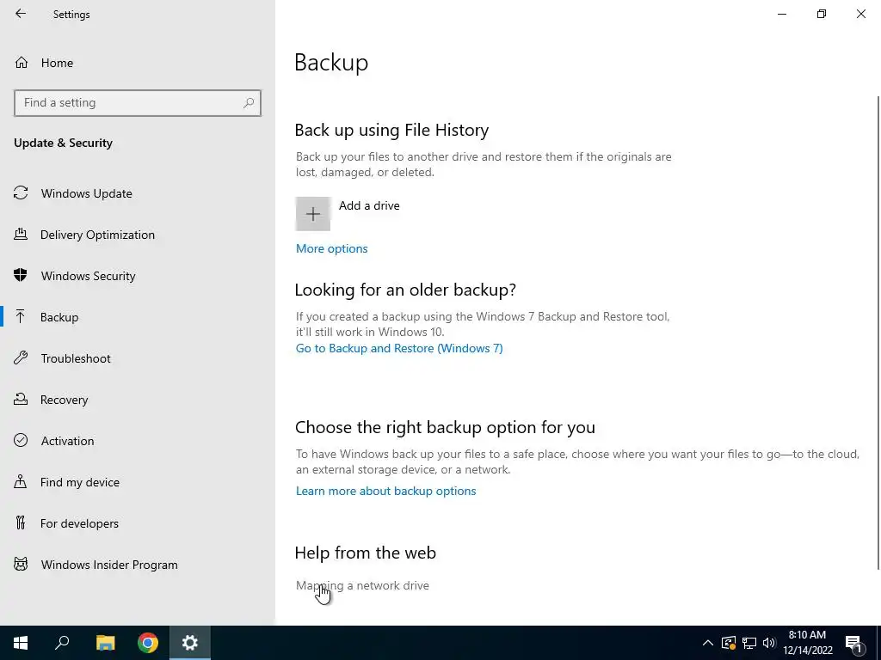The height and width of the screenshot is (660, 881).
Task: Click the security alert tray icon
Action: click(729, 643)
